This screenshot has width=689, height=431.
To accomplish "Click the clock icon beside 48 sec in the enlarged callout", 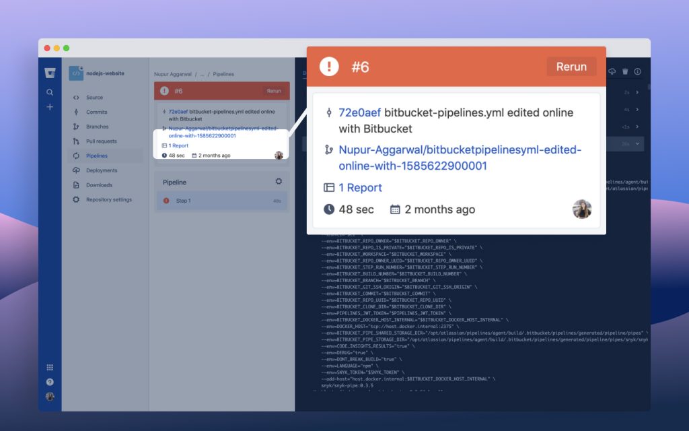I will [x=329, y=209].
